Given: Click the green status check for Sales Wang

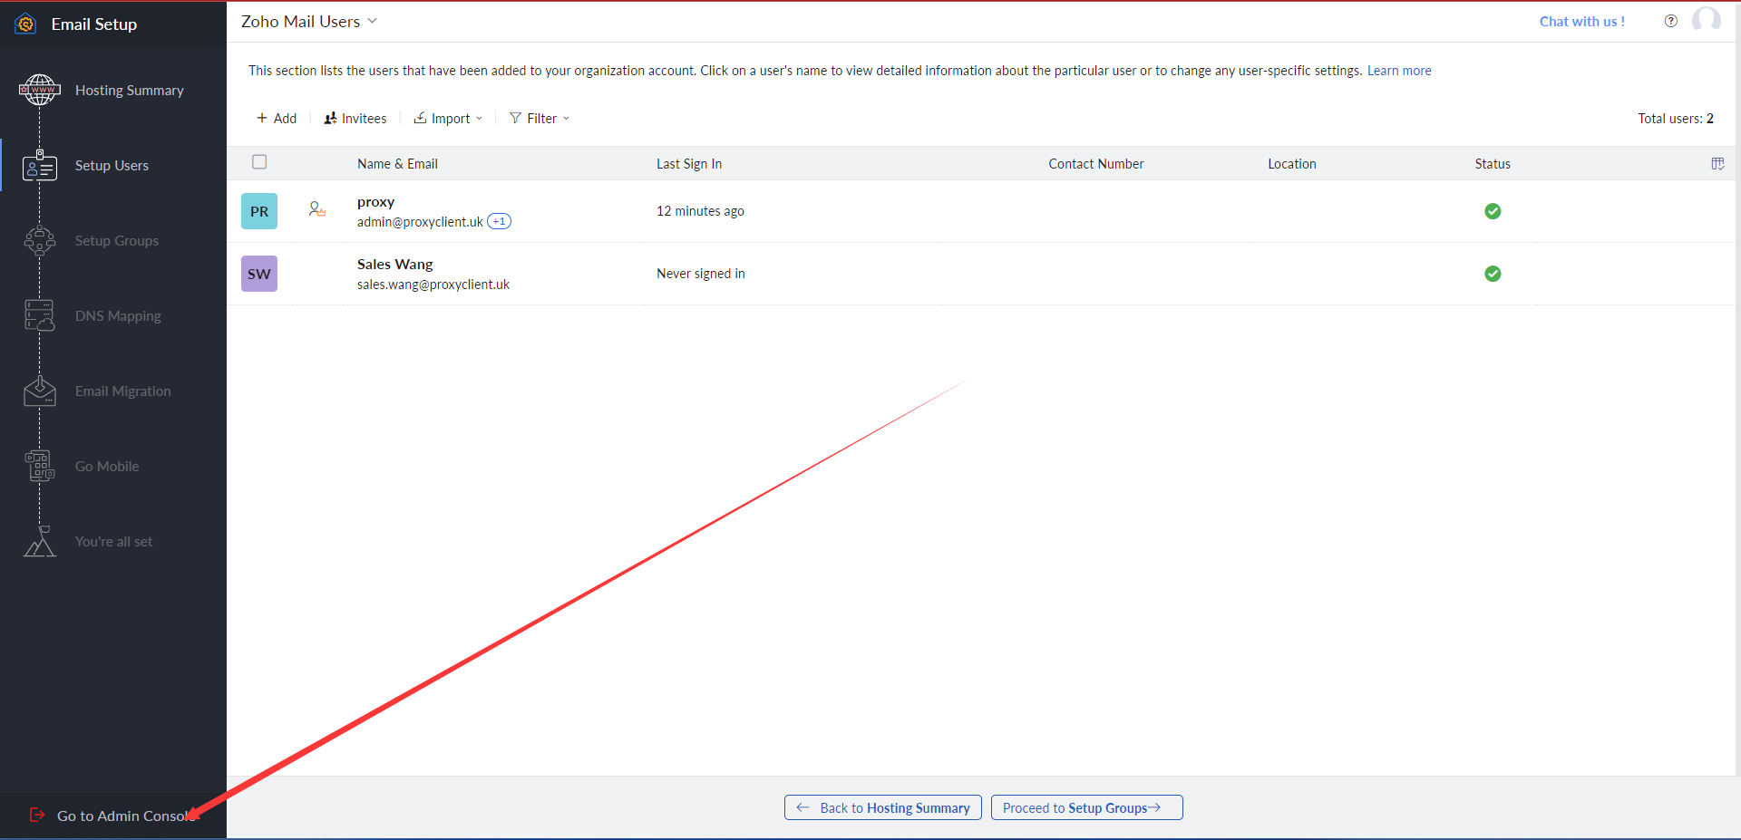Looking at the screenshot, I should (1493, 274).
